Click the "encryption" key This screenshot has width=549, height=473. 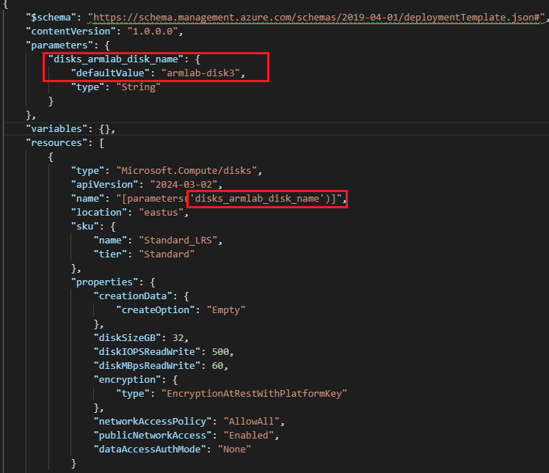click(x=127, y=380)
